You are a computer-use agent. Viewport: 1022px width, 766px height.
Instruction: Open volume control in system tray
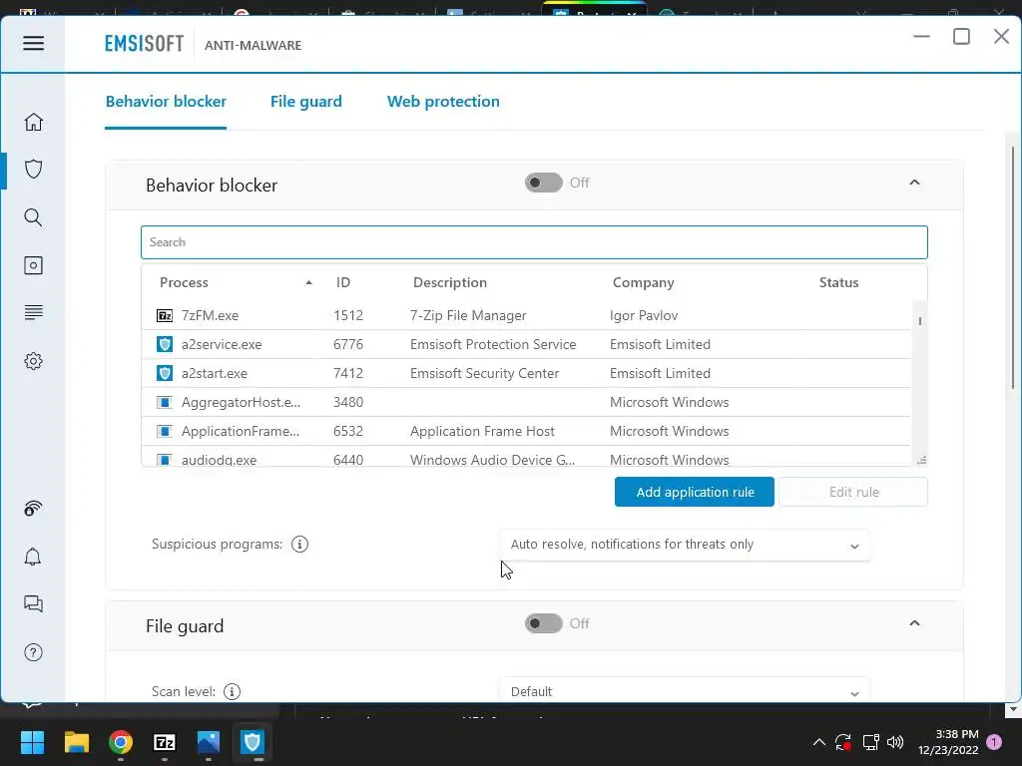pyautogui.click(x=895, y=742)
